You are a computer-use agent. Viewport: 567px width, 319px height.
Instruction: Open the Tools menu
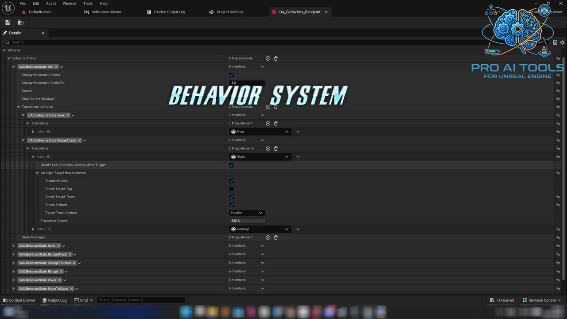(x=88, y=4)
